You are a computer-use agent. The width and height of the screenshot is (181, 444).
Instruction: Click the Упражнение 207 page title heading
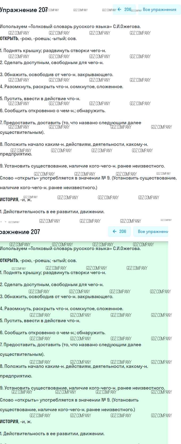tap(23, 10)
